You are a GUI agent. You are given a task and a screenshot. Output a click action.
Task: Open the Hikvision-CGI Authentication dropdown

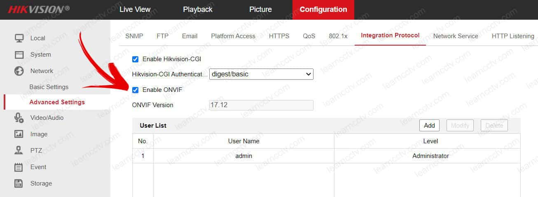point(261,74)
